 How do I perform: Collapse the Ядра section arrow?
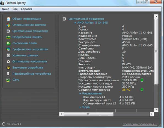[x=80, y=107]
